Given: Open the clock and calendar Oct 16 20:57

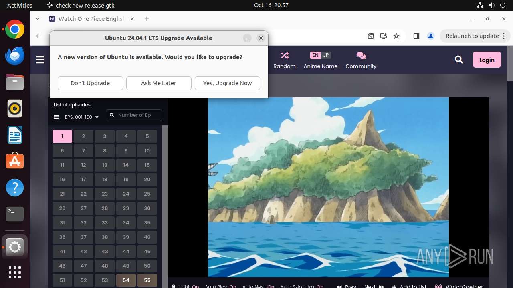Looking at the screenshot, I should (271, 5).
